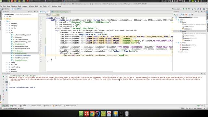Select ScrollableSetLesson in project tree
This screenshot has width=208, height=117.
(20, 53)
